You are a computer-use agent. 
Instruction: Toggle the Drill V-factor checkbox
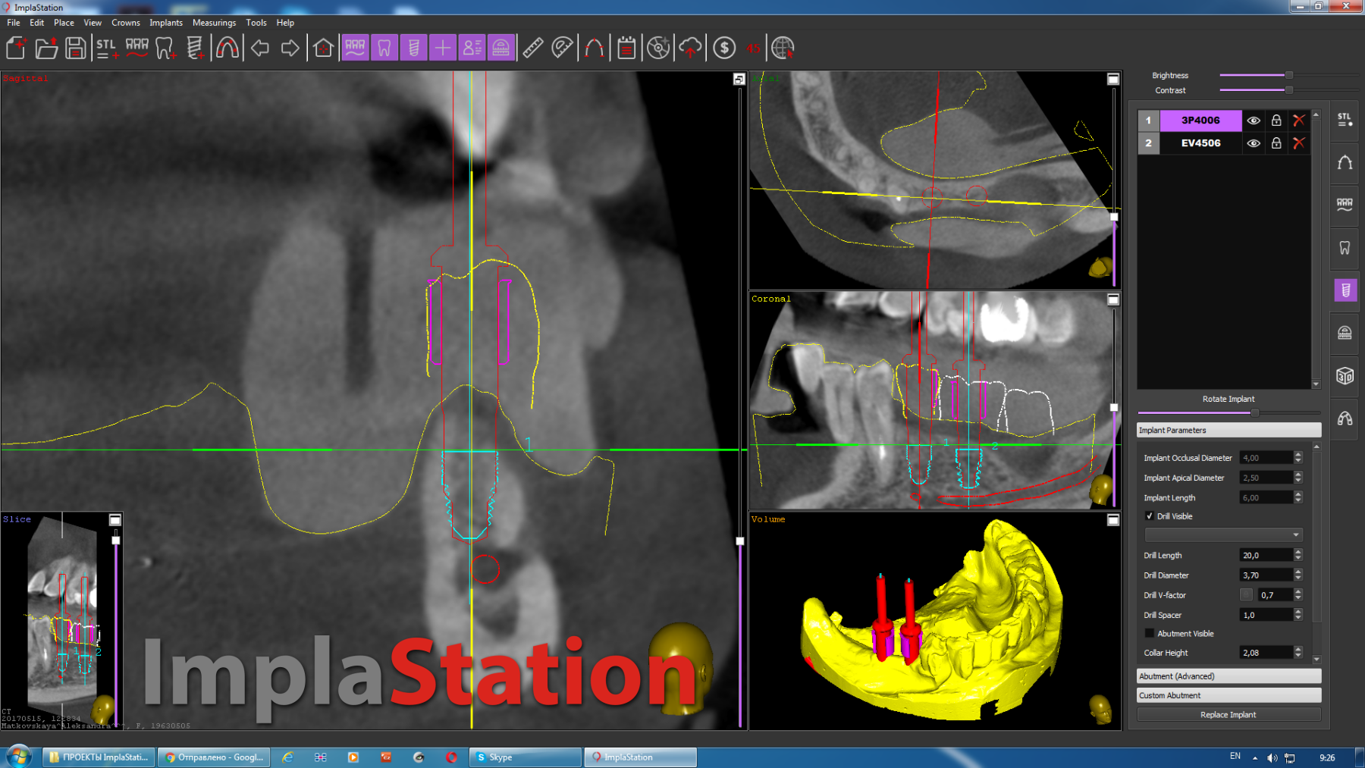point(1246,594)
